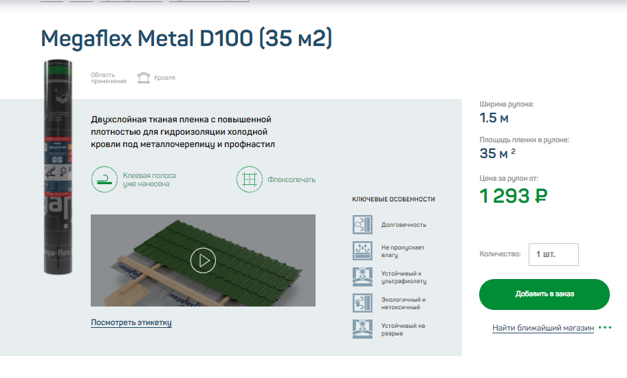627x378 pixels.
Task: Click the Экологичный и нетоксичный icon
Action: 363,303
